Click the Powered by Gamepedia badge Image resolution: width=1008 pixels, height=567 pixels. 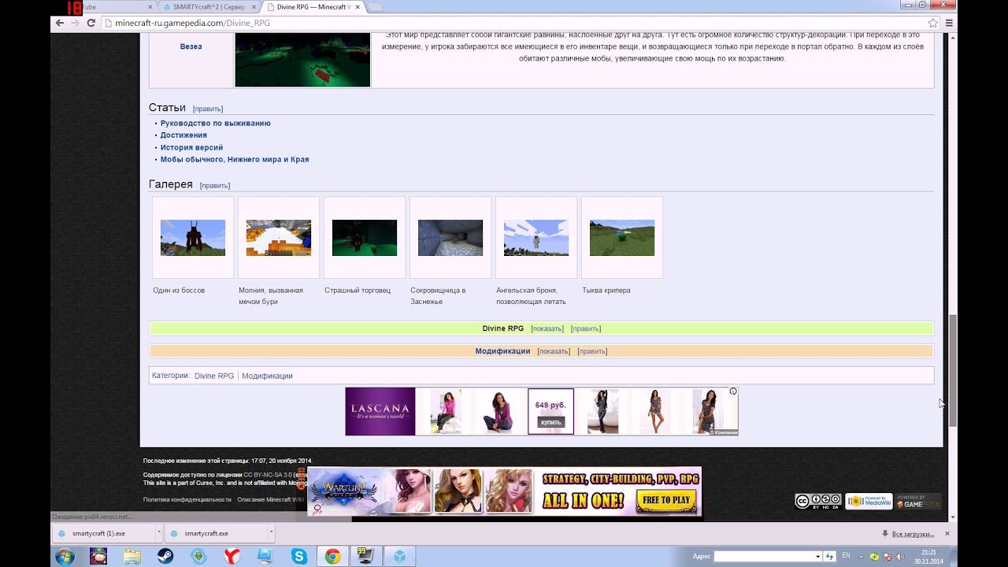[x=918, y=501]
